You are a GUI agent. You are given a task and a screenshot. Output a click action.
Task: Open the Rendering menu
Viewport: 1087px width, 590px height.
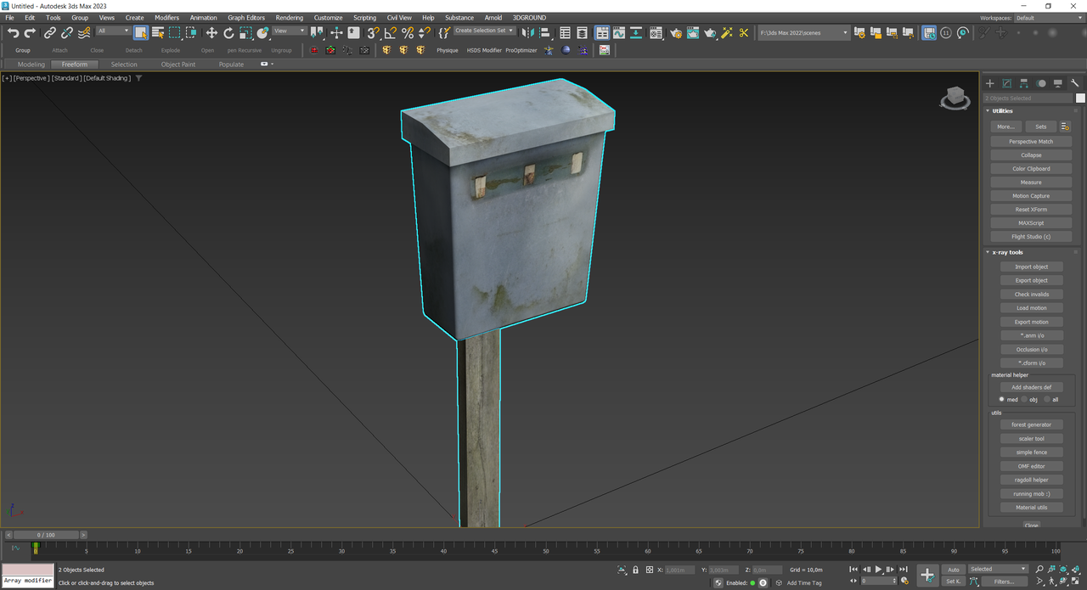289,17
